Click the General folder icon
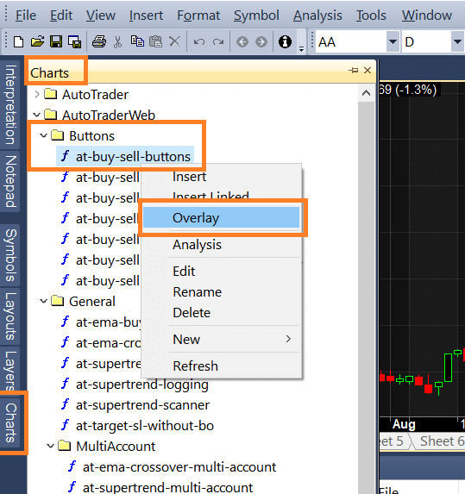The image size is (465, 494). (58, 301)
